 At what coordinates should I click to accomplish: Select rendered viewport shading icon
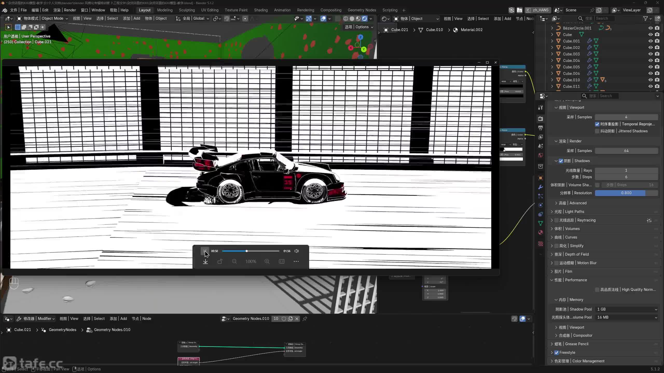click(x=365, y=18)
